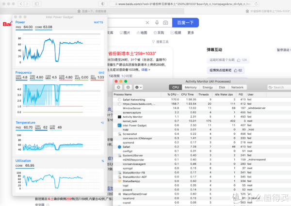This screenshot has height=206, width=291.
Task: Sort by Process Name column
Action: coord(137,95)
